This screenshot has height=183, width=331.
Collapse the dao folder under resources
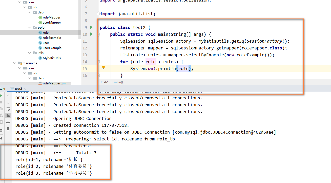point(30,78)
